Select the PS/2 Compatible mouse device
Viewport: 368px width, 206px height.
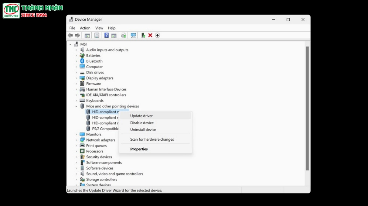click(x=105, y=129)
